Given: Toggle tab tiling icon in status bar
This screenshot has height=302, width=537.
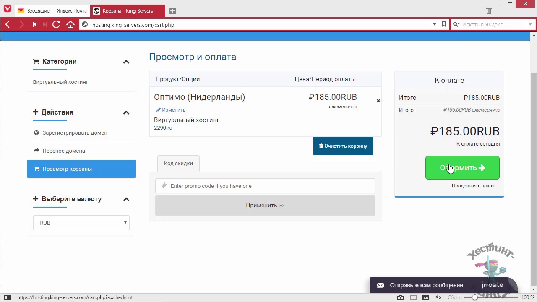Looking at the screenshot, I should [x=413, y=297].
